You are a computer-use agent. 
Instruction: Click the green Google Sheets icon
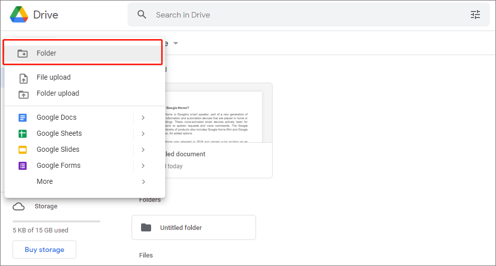coord(23,134)
